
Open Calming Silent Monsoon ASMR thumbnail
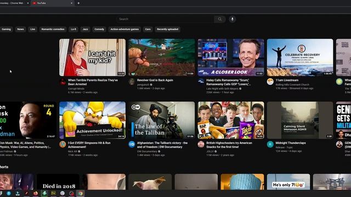[x=300, y=120]
